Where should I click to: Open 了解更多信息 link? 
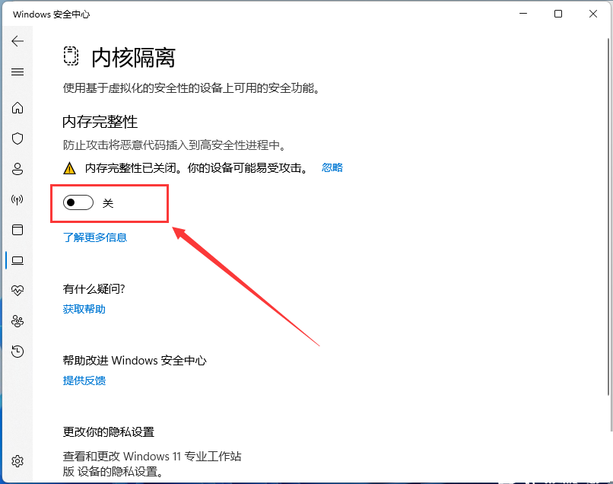[95, 237]
